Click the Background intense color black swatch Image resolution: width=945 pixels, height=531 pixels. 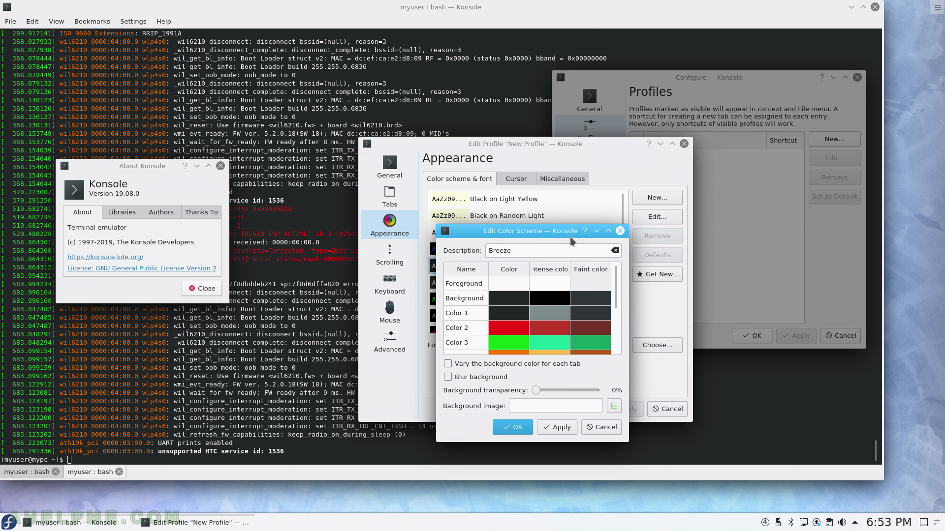[549, 298]
